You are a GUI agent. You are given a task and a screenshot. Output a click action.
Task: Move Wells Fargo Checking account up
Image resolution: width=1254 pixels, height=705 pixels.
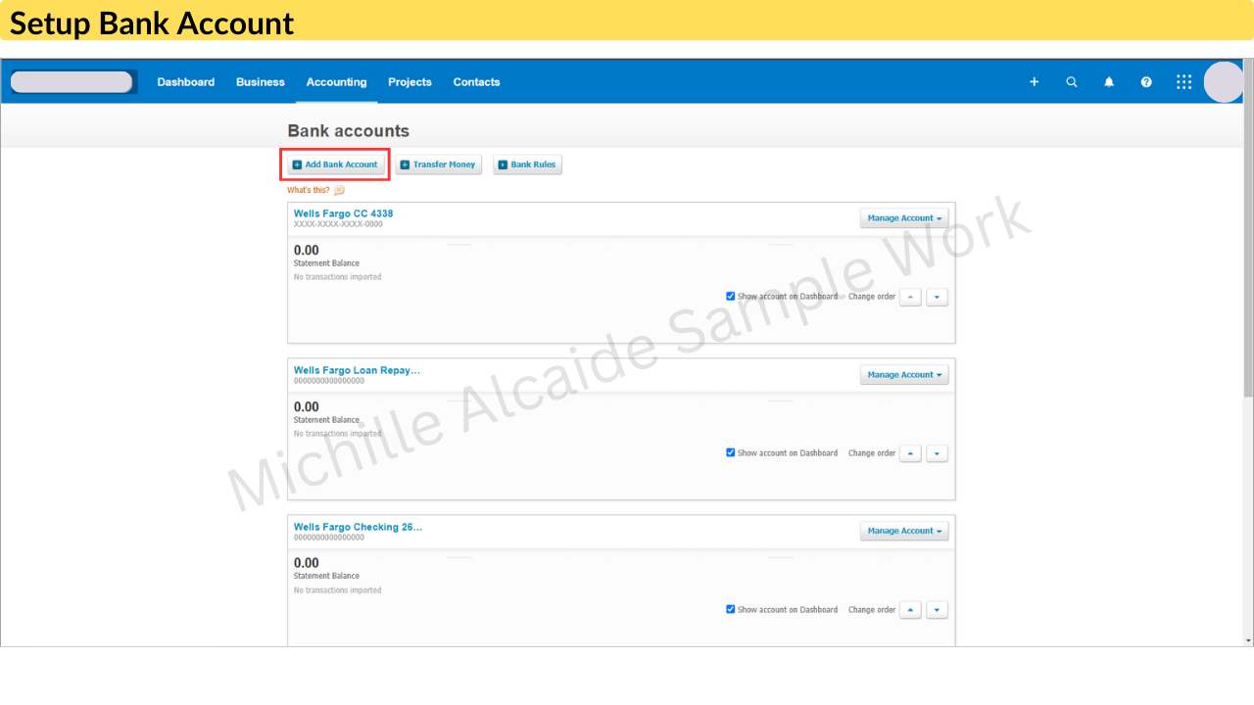pyautogui.click(x=910, y=610)
